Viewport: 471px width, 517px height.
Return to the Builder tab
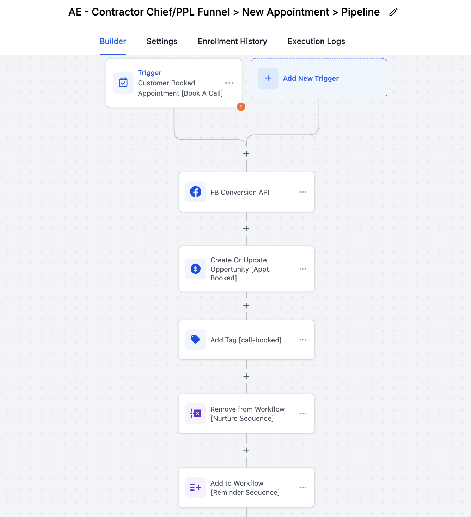pos(113,41)
